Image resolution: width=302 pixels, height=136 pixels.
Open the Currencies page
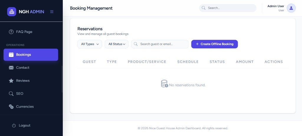[31, 106]
